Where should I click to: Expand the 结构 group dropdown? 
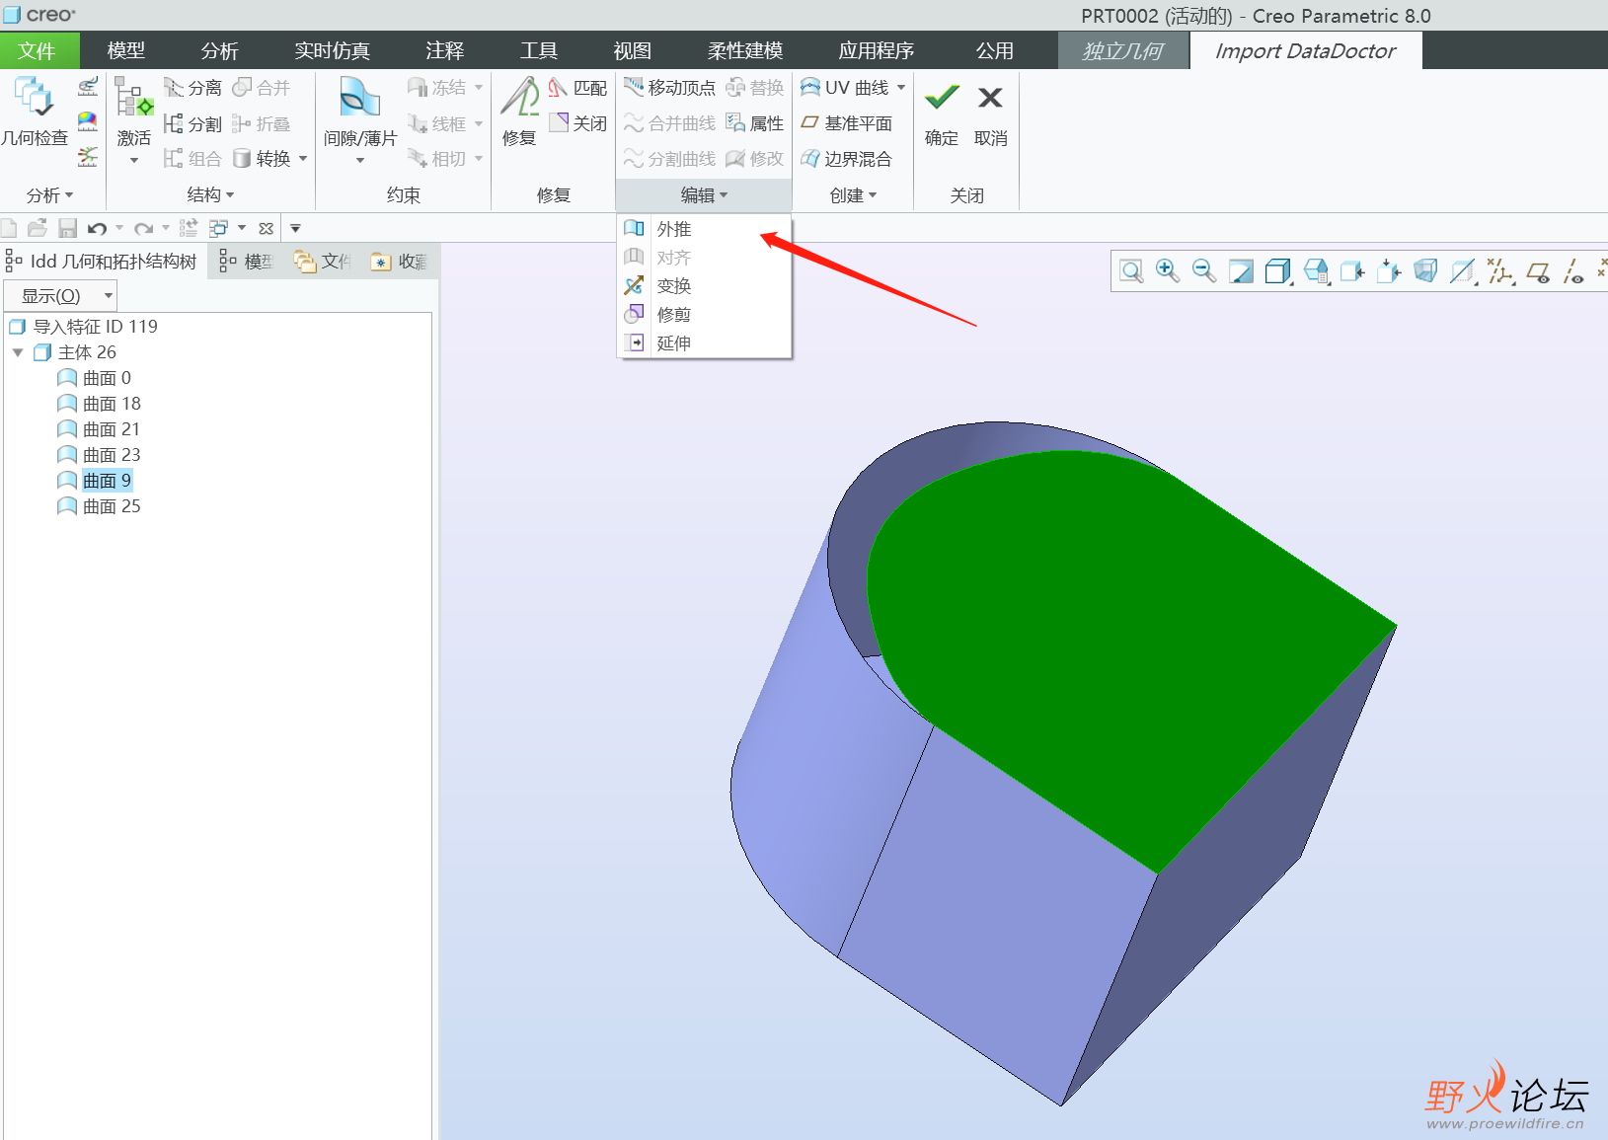click(x=210, y=195)
